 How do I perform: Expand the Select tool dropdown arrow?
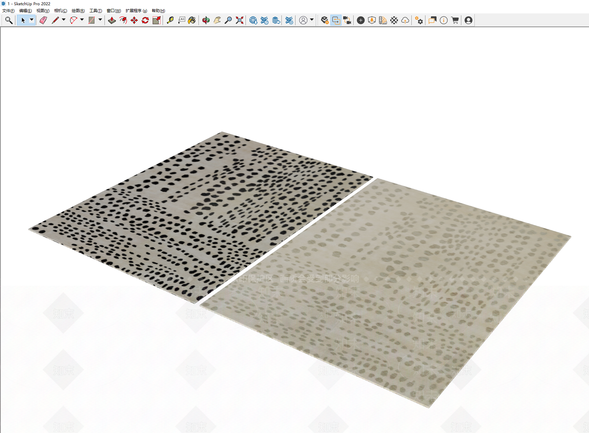point(32,20)
